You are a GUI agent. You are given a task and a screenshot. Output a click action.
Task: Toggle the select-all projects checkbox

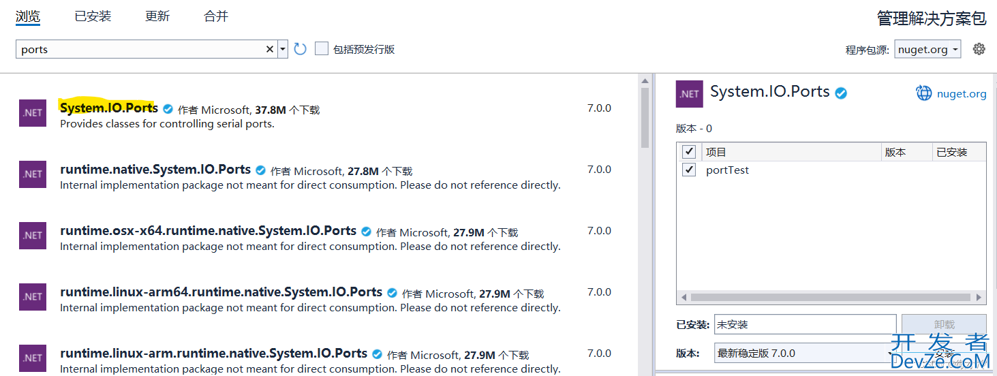point(688,151)
